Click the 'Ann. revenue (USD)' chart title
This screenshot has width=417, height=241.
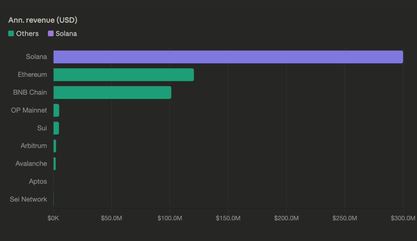pos(43,20)
